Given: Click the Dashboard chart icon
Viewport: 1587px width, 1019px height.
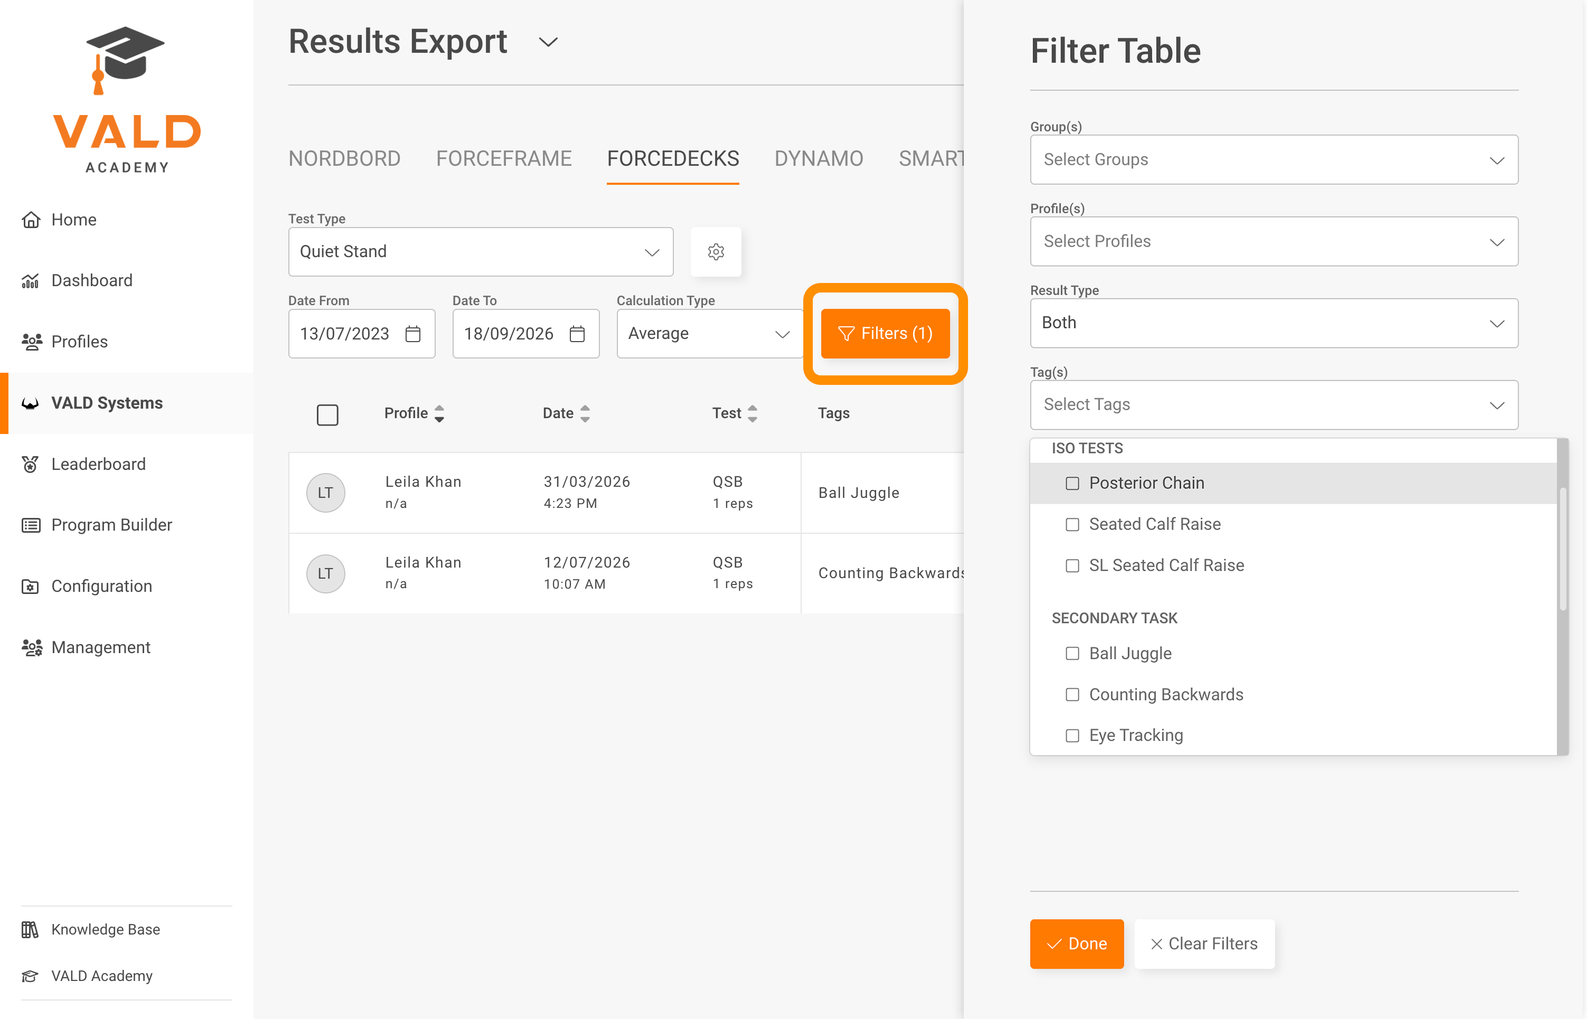Looking at the screenshot, I should pos(31,280).
